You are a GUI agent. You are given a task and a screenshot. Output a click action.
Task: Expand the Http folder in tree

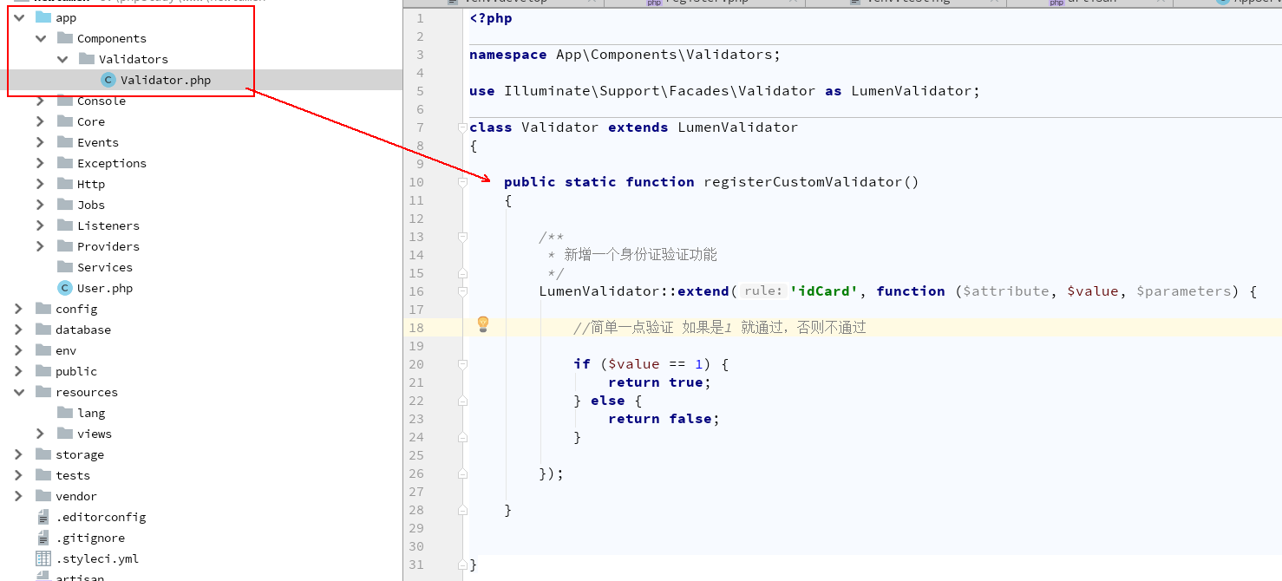40,184
